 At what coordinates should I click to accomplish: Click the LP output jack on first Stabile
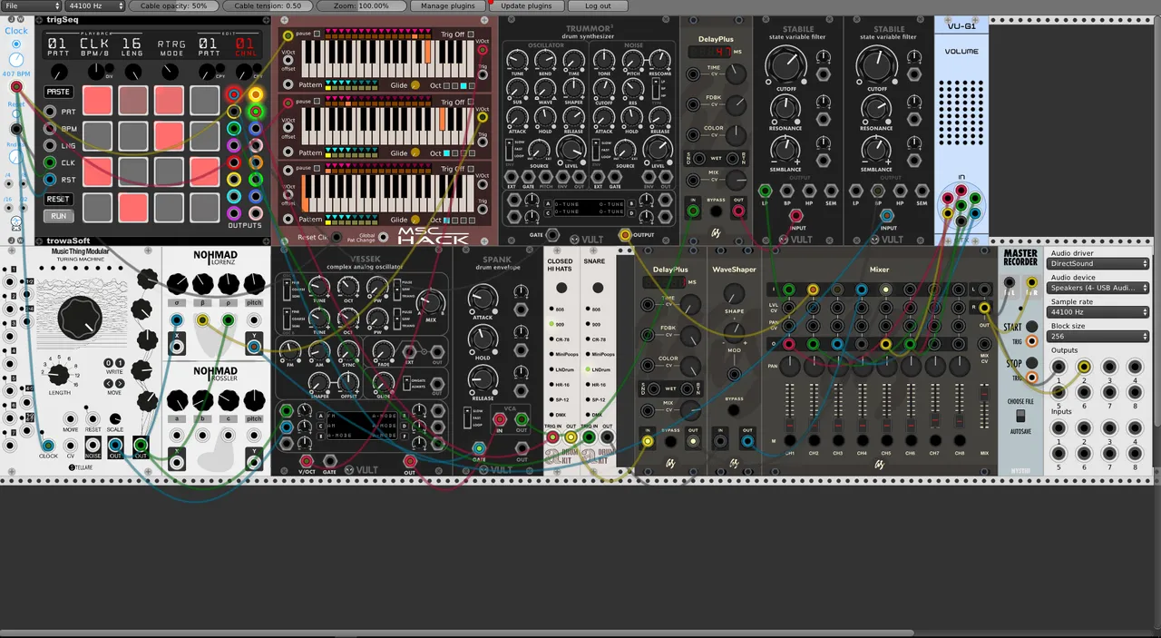(x=765, y=191)
